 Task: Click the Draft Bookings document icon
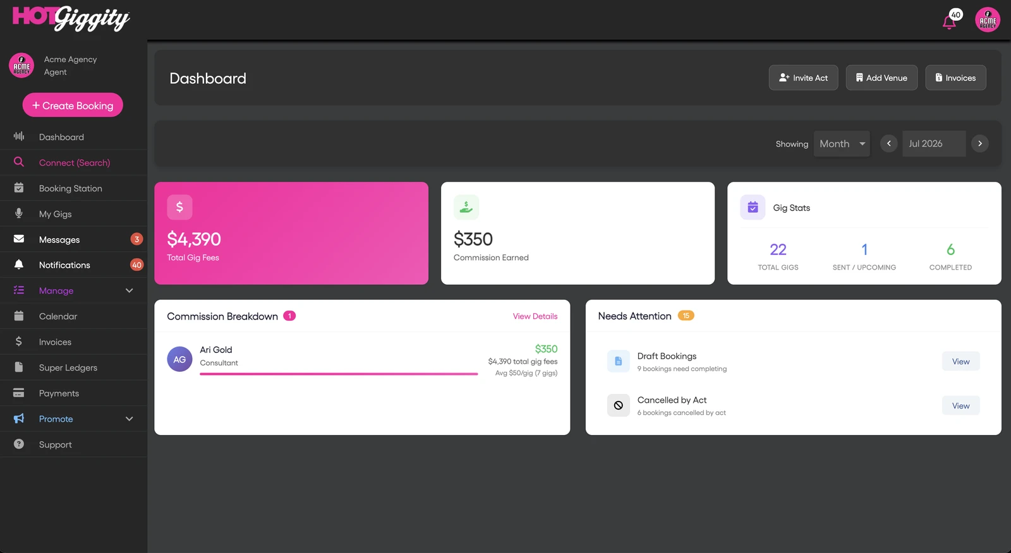pos(619,361)
